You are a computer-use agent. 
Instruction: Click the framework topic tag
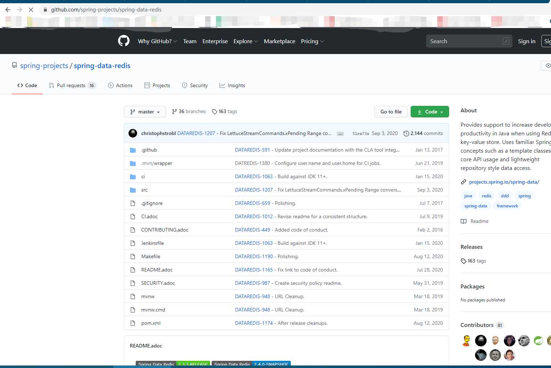point(507,206)
